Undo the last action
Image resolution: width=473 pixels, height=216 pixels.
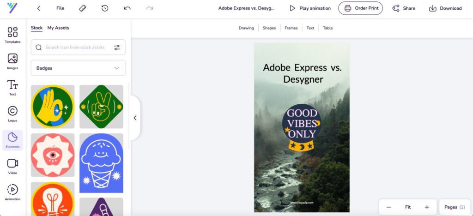click(127, 8)
